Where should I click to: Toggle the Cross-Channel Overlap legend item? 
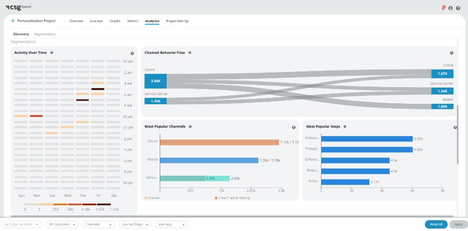click(x=230, y=198)
